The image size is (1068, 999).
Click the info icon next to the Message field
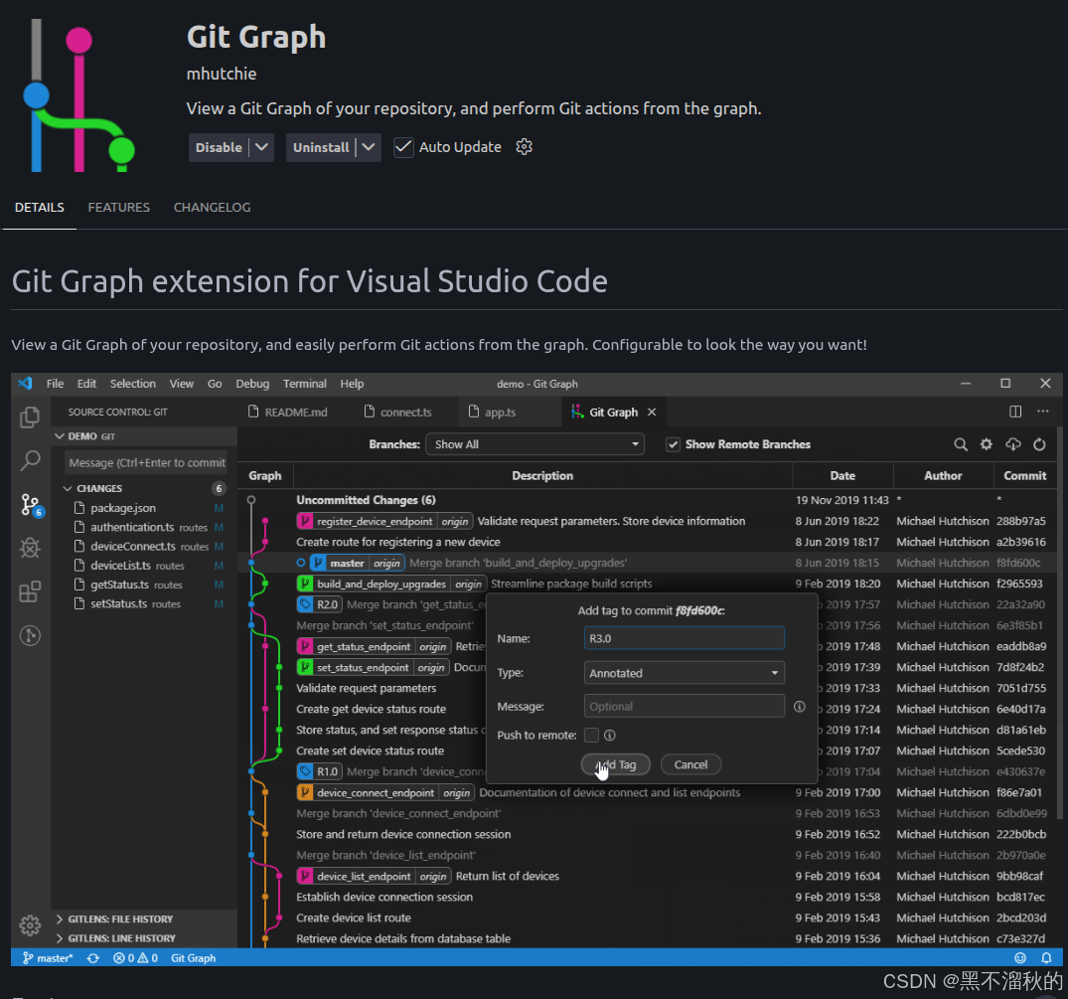(800, 707)
